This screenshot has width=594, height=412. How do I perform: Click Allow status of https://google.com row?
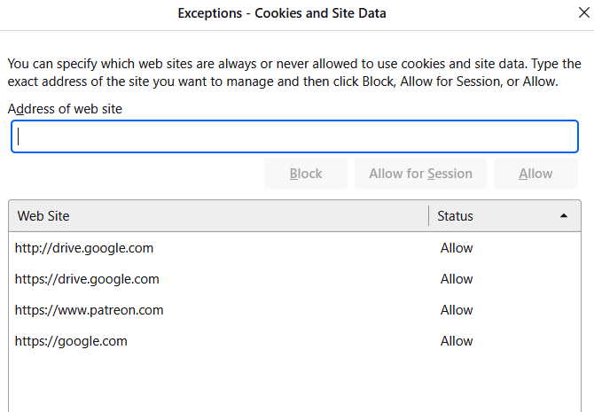click(457, 341)
